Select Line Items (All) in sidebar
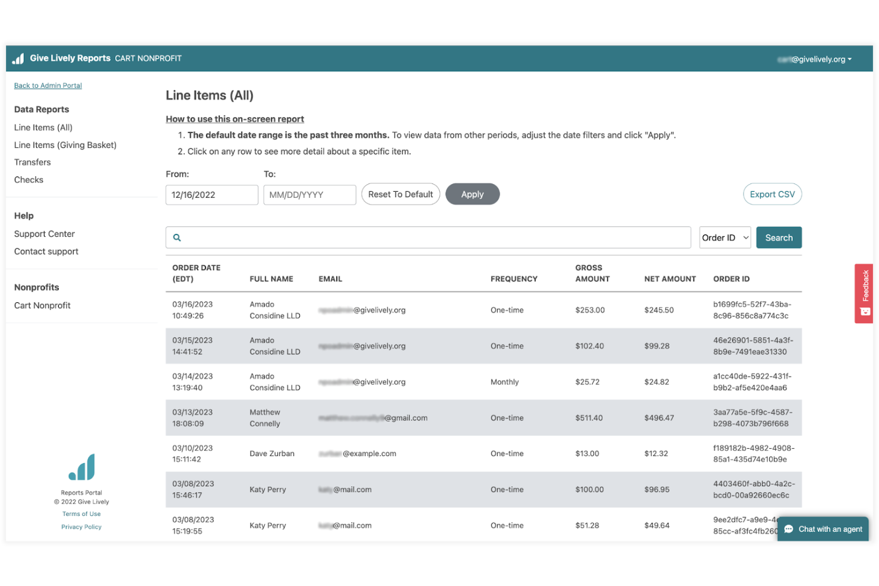The width and height of the screenshot is (879, 586). [43, 128]
